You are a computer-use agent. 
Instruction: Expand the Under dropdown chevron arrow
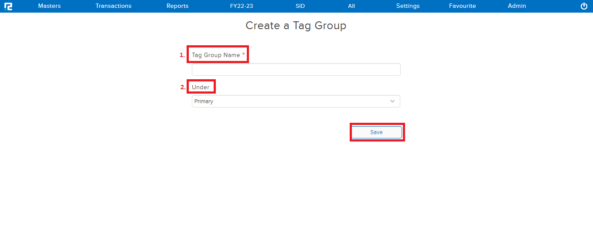tap(392, 101)
